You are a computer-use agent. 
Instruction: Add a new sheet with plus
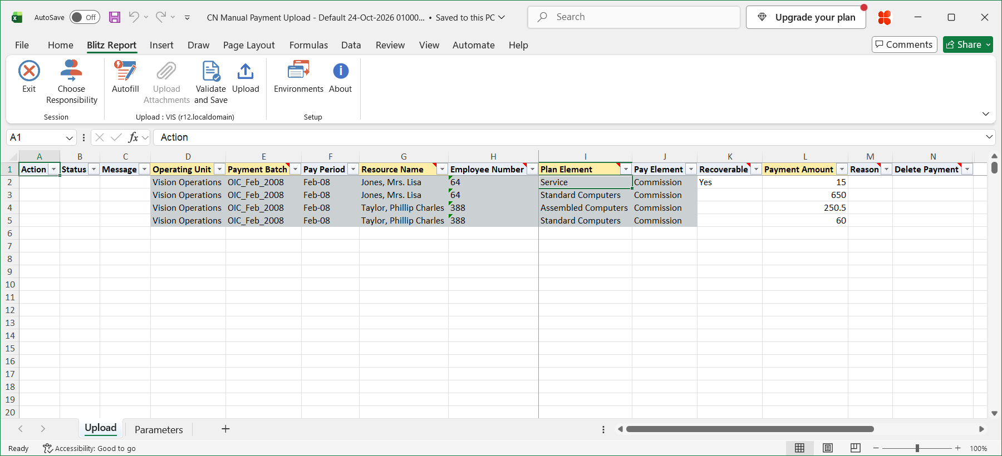click(x=225, y=429)
